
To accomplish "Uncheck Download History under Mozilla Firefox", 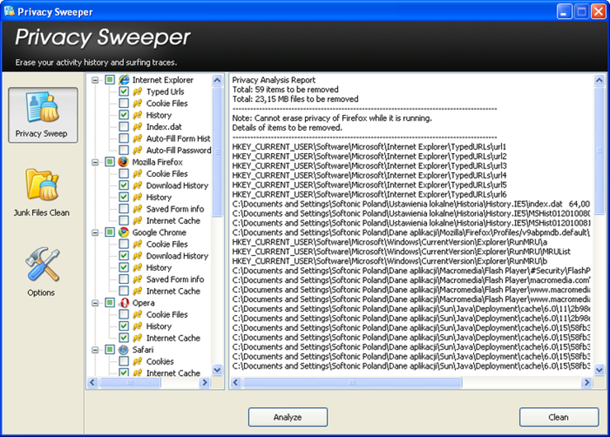I will pyautogui.click(x=124, y=185).
